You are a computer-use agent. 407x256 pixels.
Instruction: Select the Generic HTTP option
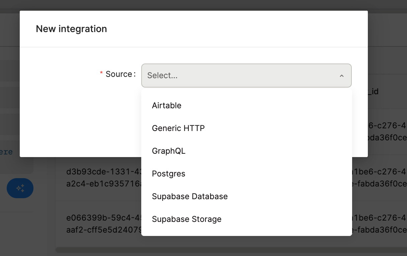[x=178, y=128]
